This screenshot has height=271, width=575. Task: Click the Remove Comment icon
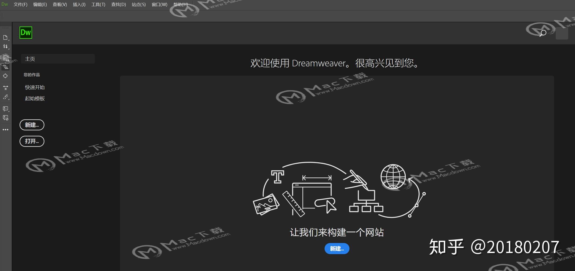[5, 118]
